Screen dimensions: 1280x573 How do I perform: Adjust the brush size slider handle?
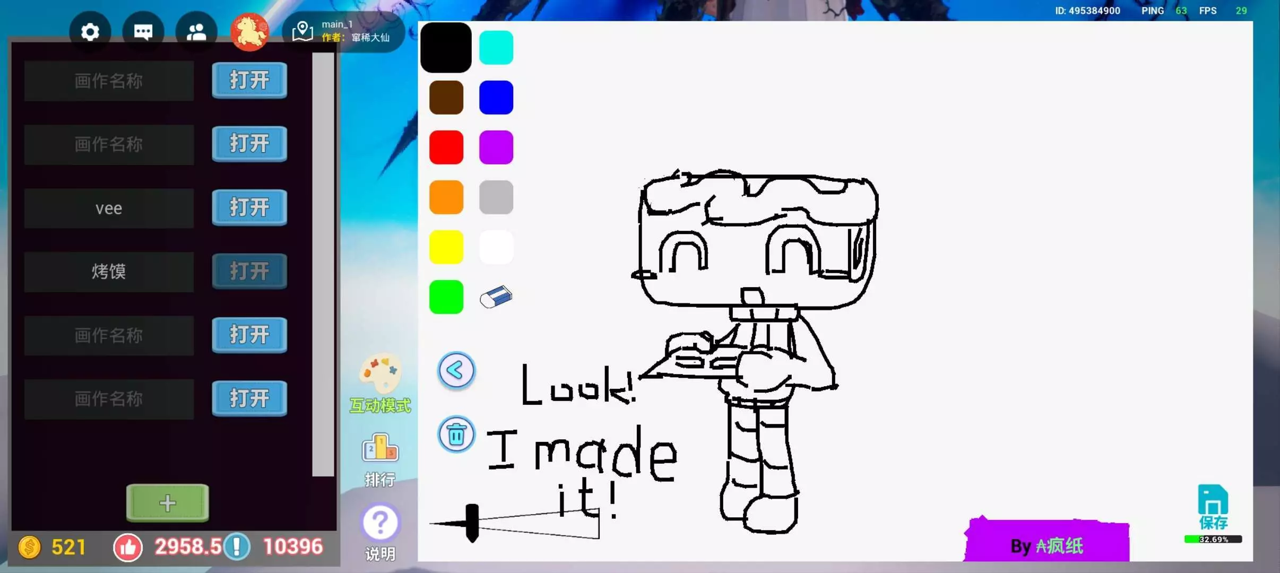coord(472,523)
